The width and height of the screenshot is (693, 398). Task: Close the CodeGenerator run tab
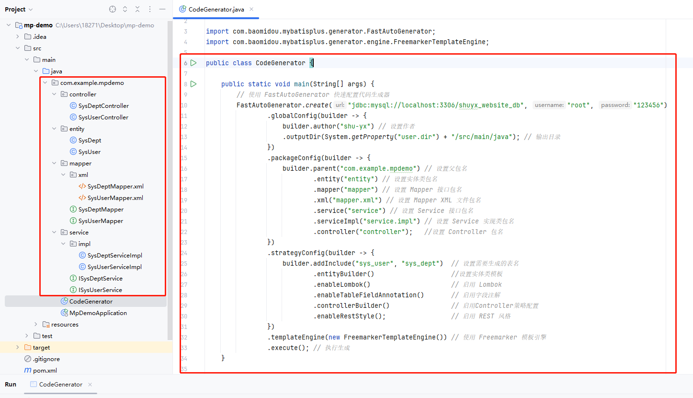(x=90, y=384)
